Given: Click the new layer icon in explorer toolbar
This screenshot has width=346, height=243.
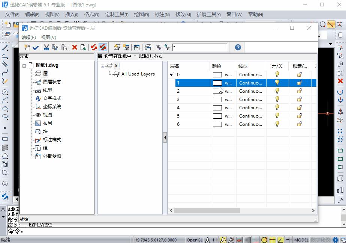Looking at the screenshot, I should pyautogui.click(x=27, y=47).
